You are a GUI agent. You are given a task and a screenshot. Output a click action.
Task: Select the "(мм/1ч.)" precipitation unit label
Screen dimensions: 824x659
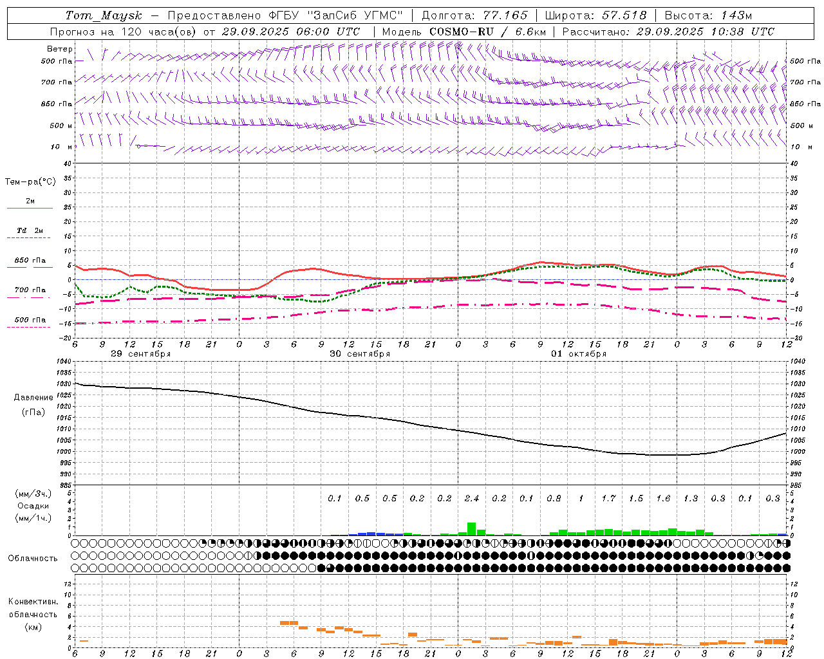[x=33, y=518]
